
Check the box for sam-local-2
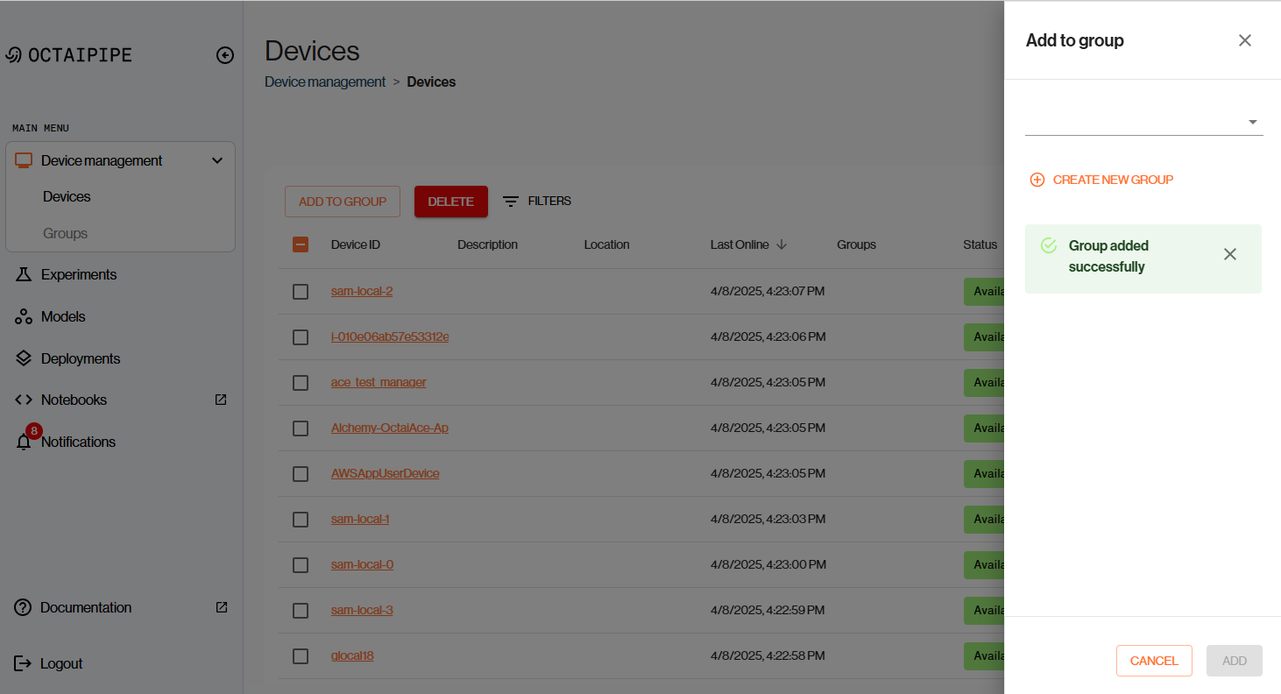pyautogui.click(x=301, y=292)
